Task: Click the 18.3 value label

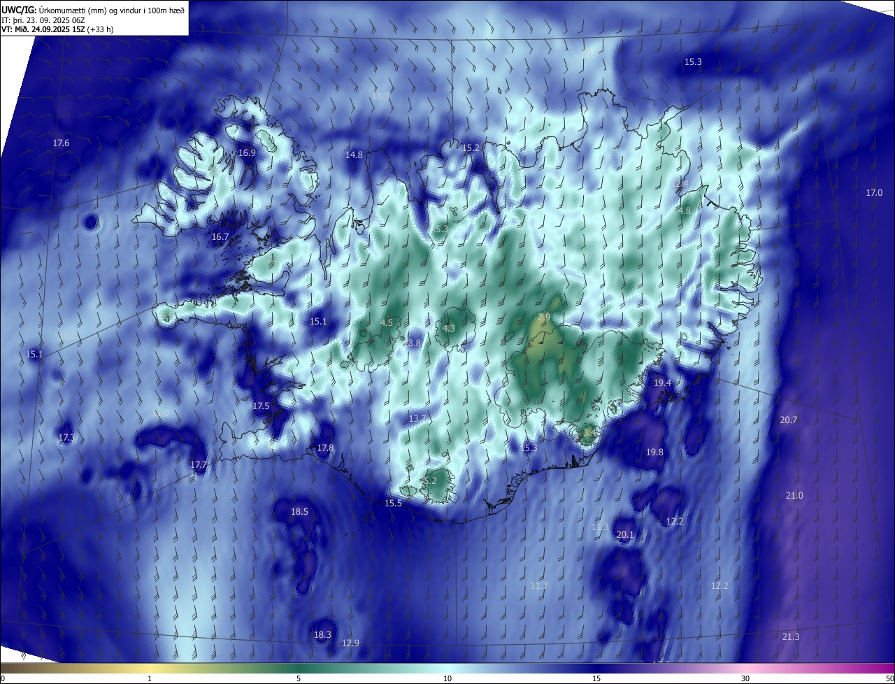Action: pos(322,635)
